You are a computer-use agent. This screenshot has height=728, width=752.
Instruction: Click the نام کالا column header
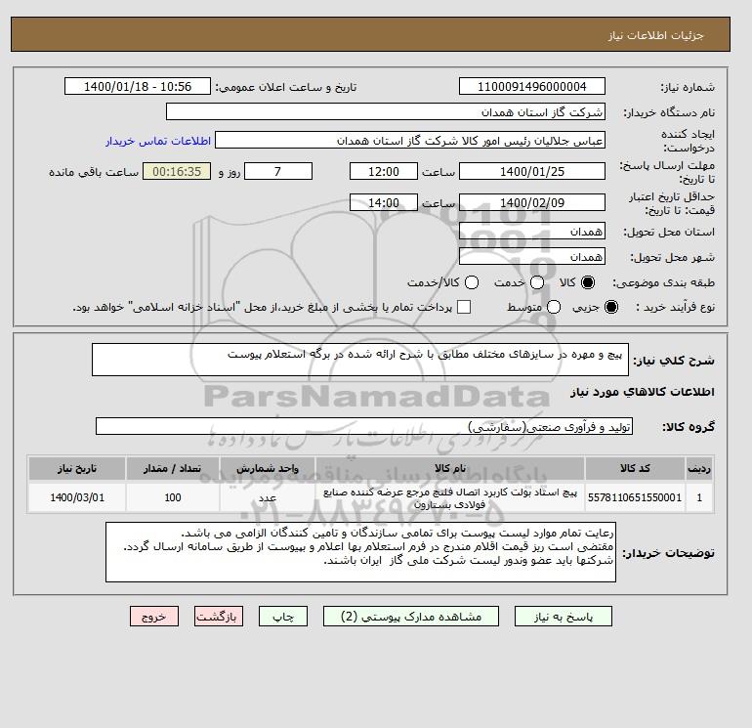tap(450, 468)
